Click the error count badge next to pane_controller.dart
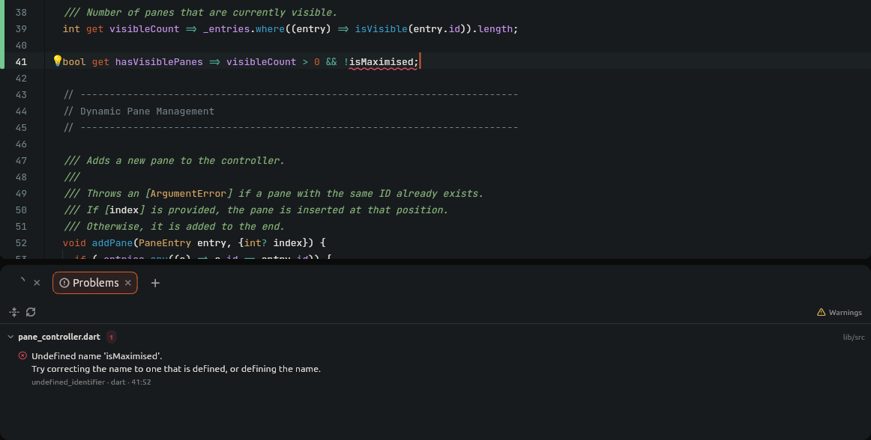This screenshot has width=871, height=440. [x=111, y=337]
